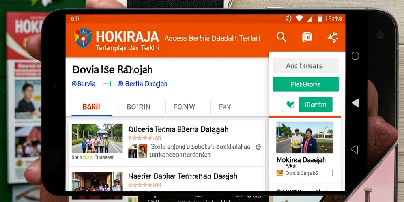Open the square bookmark icon in header

click(x=307, y=37)
